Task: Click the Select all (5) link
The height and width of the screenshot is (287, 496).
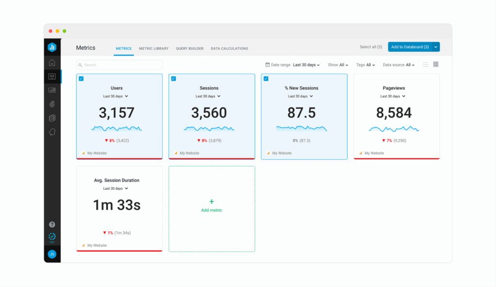Action: pyautogui.click(x=371, y=47)
